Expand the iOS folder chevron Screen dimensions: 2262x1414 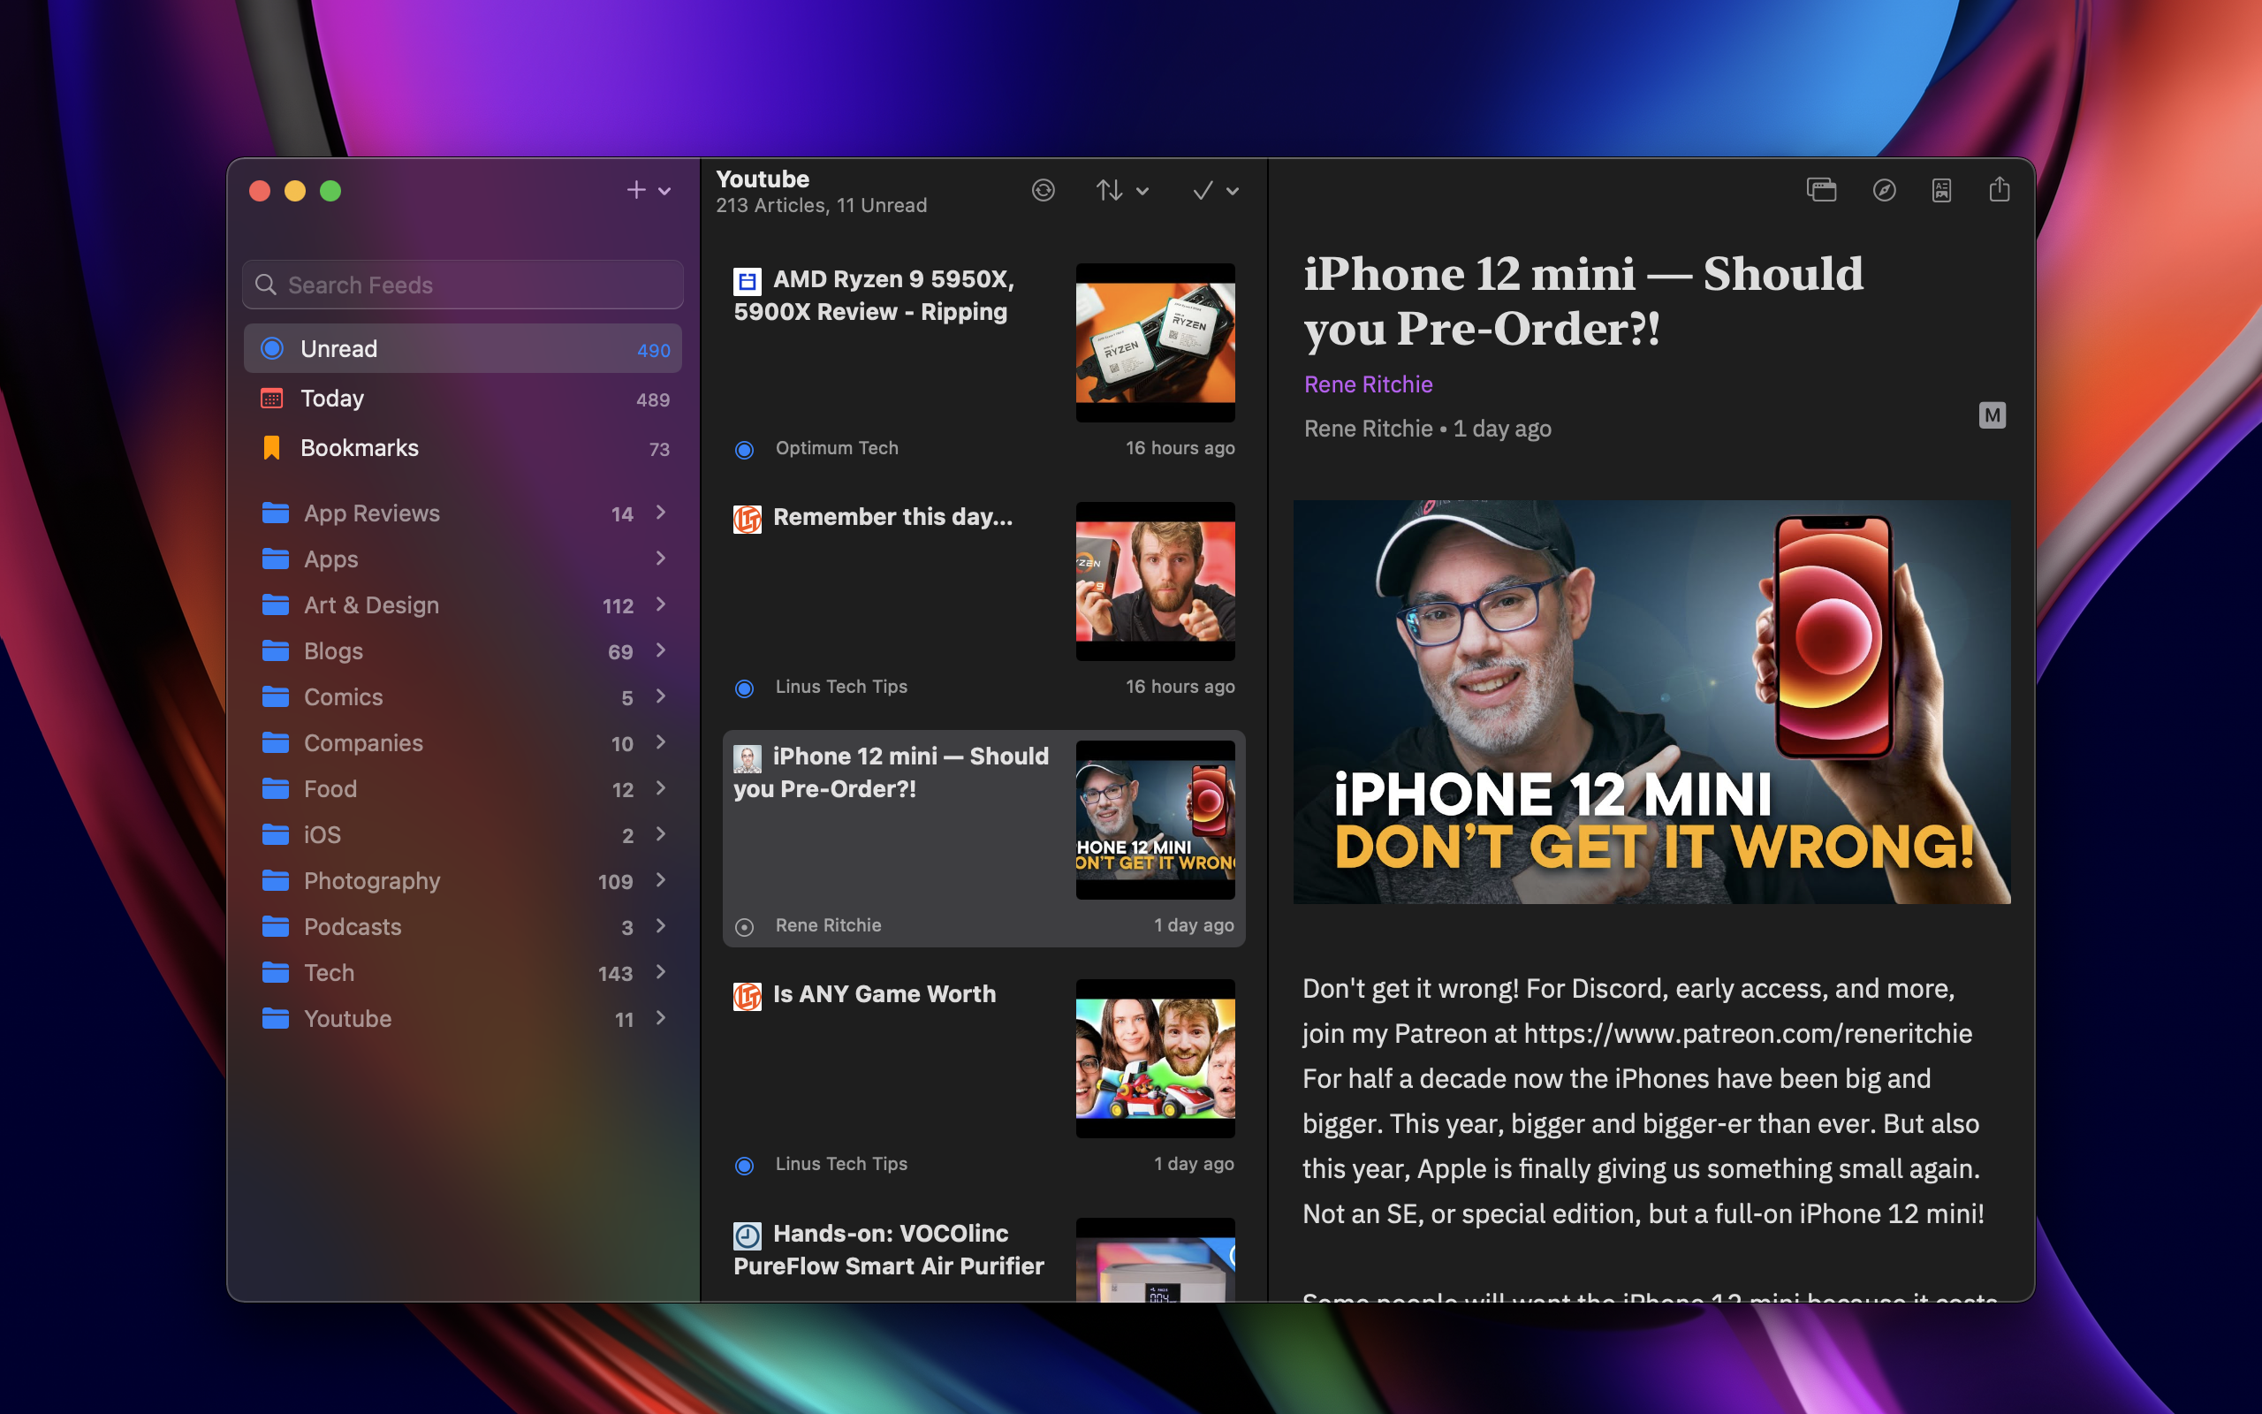coord(661,833)
